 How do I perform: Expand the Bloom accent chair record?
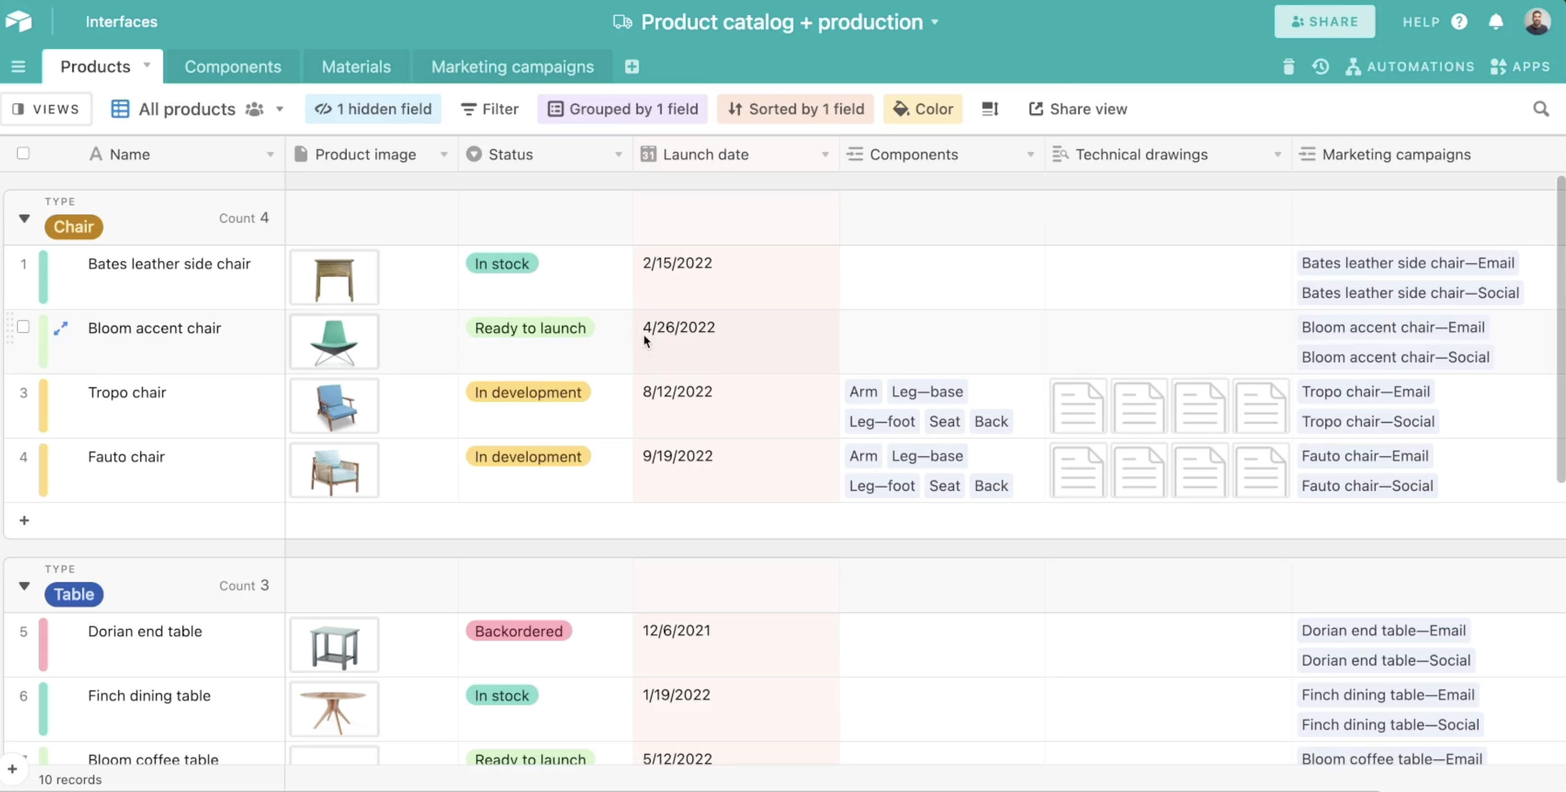(x=61, y=328)
